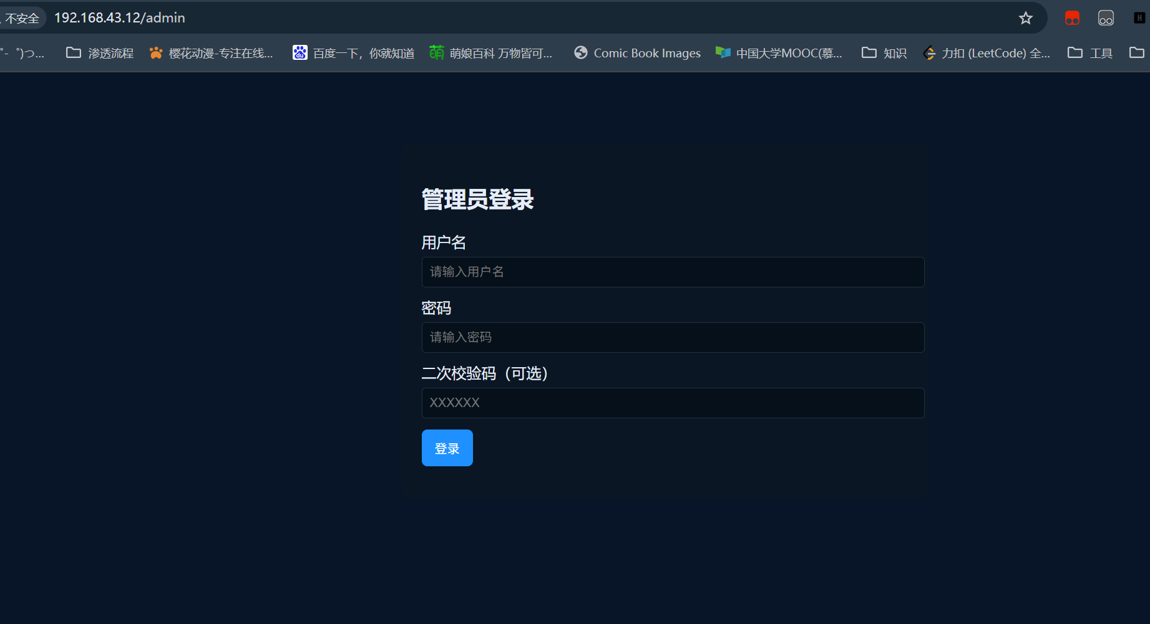Expand the rightmost unlabeled bookmarks folder
This screenshot has height=624, width=1150.
[x=1137, y=53]
